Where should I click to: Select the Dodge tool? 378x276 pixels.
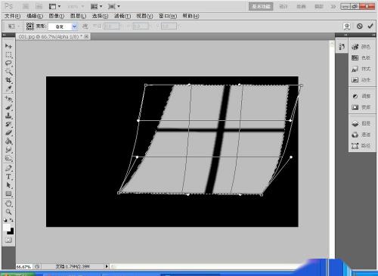click(8, 158)
